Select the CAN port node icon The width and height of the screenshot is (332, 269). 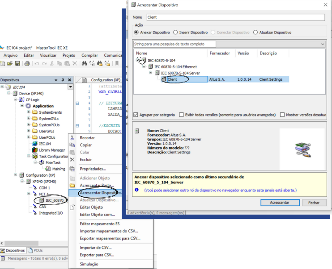35,207
